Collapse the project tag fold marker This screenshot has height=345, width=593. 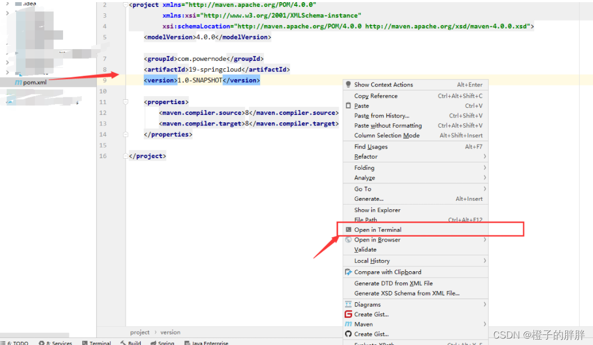tap(125, 5)
